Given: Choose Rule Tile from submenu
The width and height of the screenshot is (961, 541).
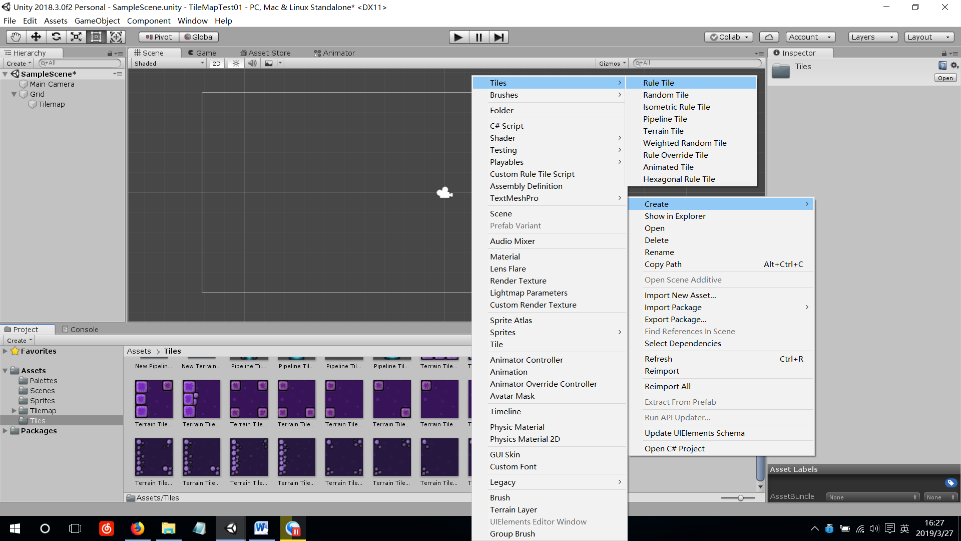Looking at the screenshot, I should pyautogui.click(x=658, y=83).
